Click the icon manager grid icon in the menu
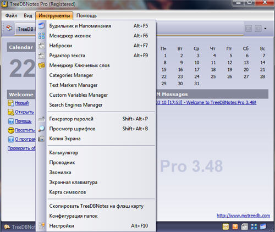The width and height of the screenshot is (275, 232). (x=41, y=36)
